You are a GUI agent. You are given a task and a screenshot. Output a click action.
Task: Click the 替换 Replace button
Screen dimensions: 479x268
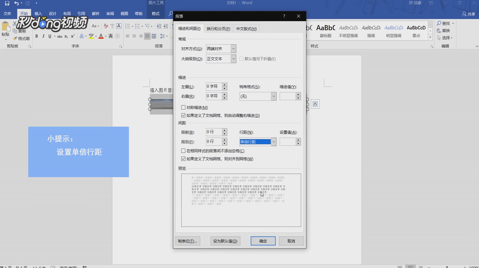click(444, 31)
